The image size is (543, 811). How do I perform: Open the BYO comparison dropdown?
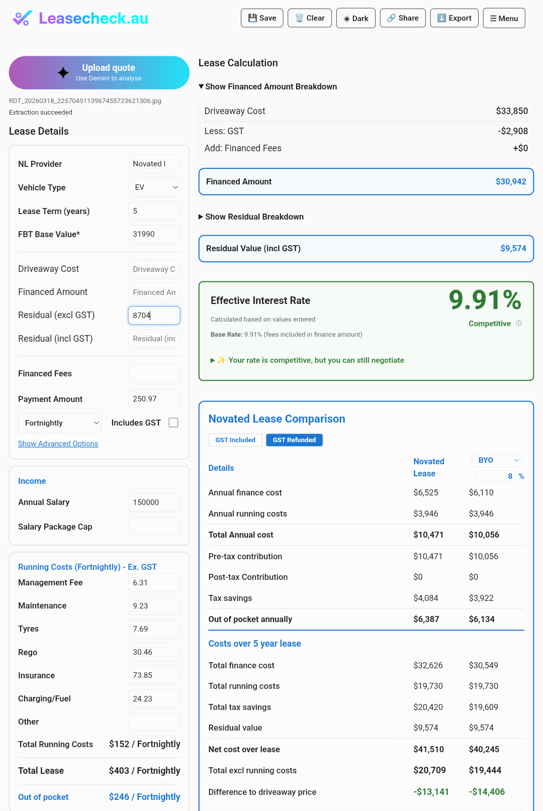point(496,460)
